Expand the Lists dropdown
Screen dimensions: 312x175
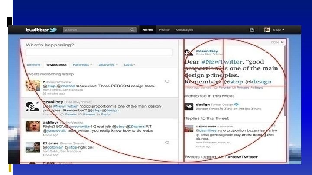coord(130,65)
